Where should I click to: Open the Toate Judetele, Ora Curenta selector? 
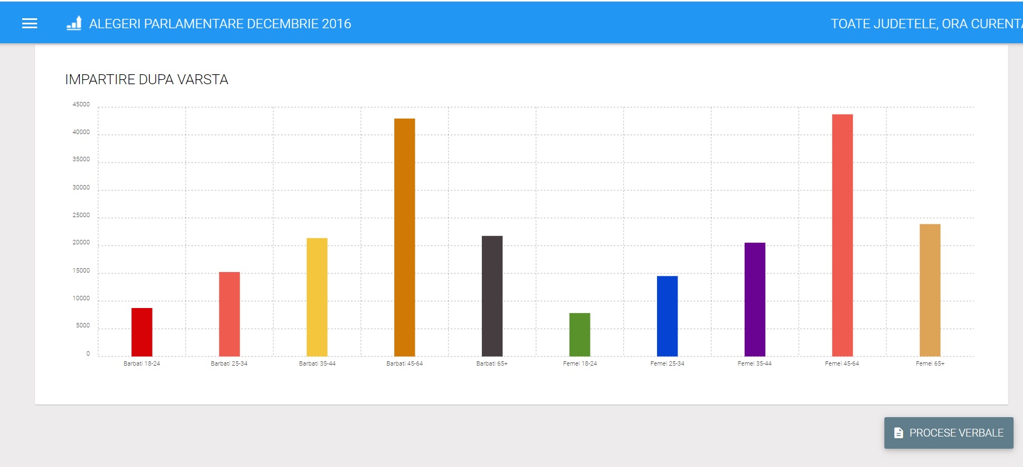coord(925,24)
